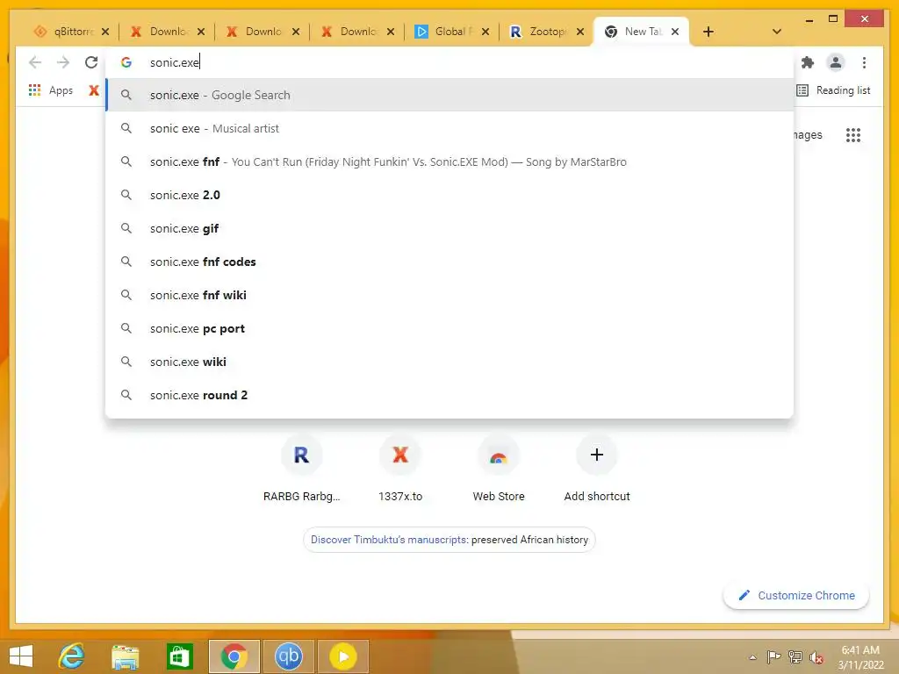Viewport: 899px width, 674px height.
Task: Select the 'sonic.exe fnf' You Can't Run suggestion
Action: [x=449, y=161]
